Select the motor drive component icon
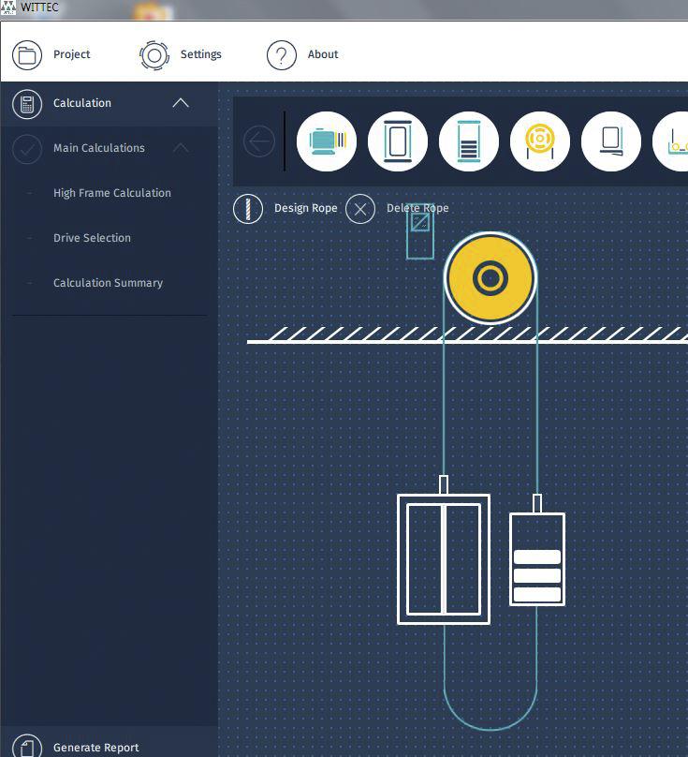The width and height of the screenshot is (688, 757). coord(327,141)
